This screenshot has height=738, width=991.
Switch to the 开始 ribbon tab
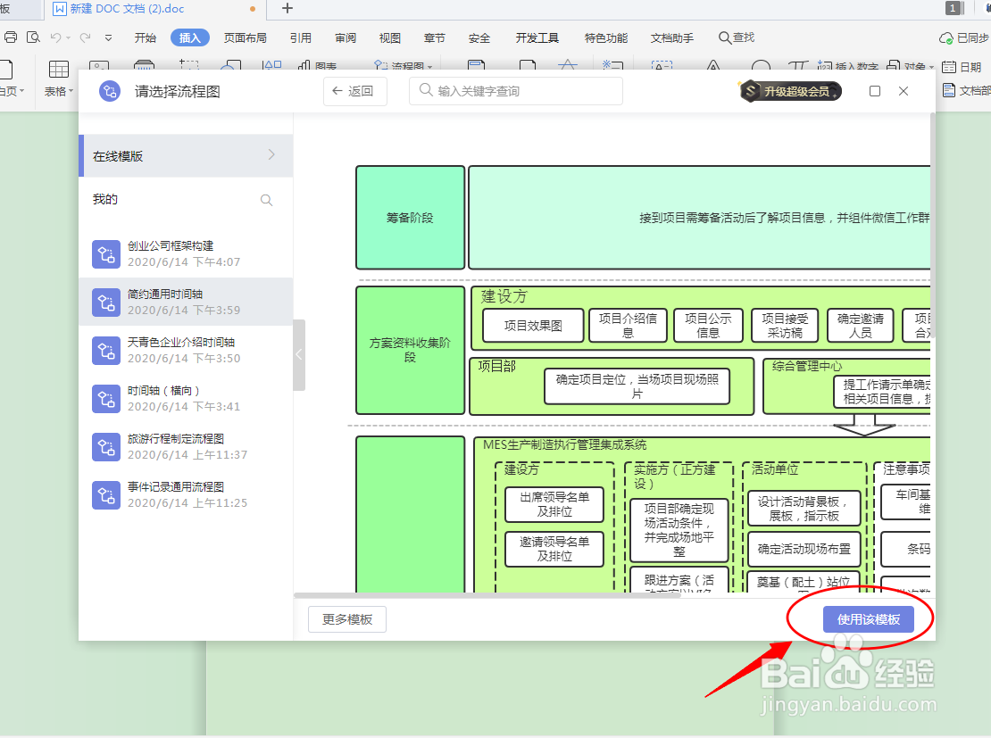(x=146, y=37)
